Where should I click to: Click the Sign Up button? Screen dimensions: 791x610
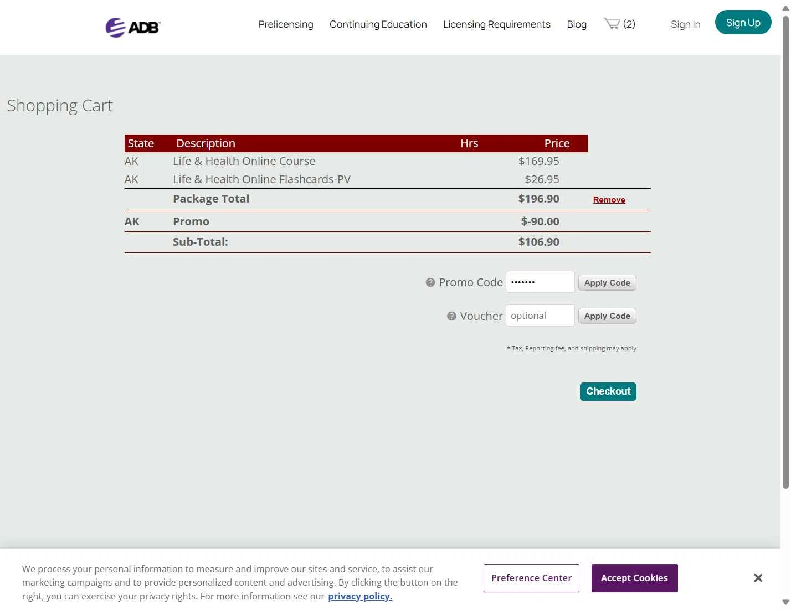743,22
